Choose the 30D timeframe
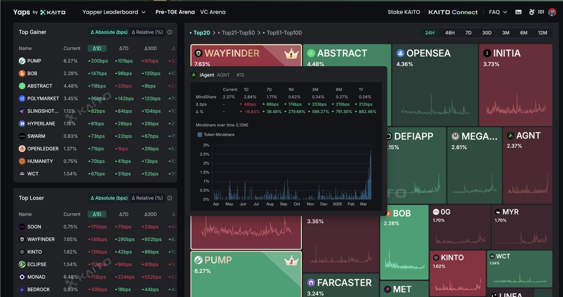 [487, 33]
